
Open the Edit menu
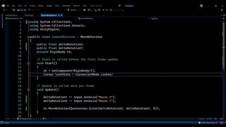coord(13,6)
